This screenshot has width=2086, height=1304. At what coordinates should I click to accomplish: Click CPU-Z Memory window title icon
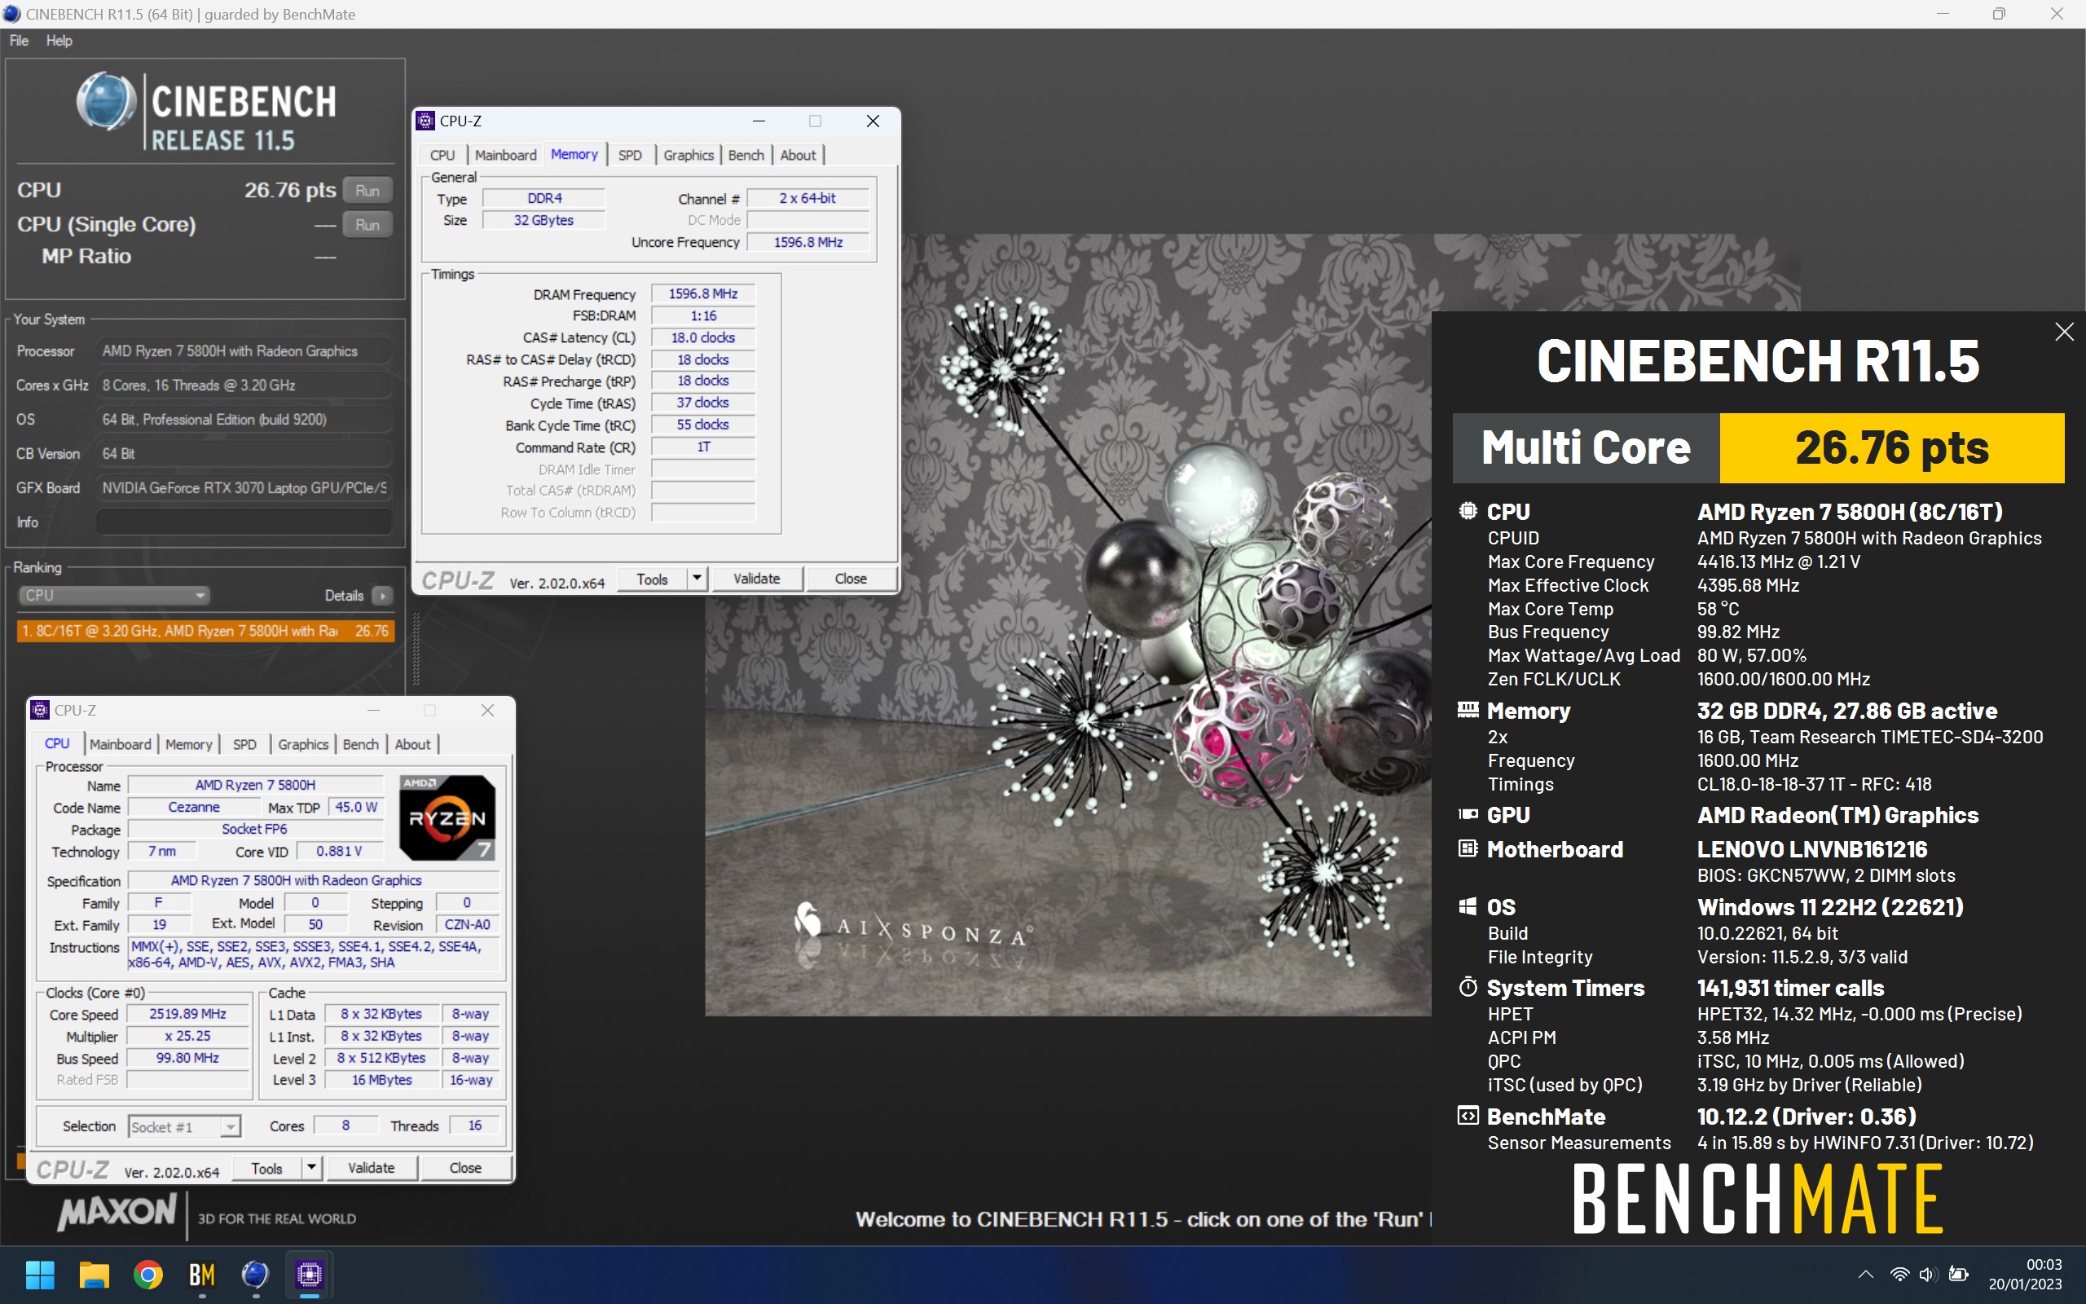[x=426, y=121]
